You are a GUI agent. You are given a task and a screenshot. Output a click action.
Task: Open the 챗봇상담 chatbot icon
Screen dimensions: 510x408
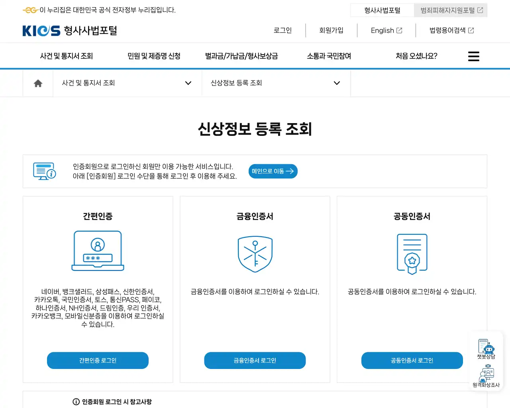[486, 349]
